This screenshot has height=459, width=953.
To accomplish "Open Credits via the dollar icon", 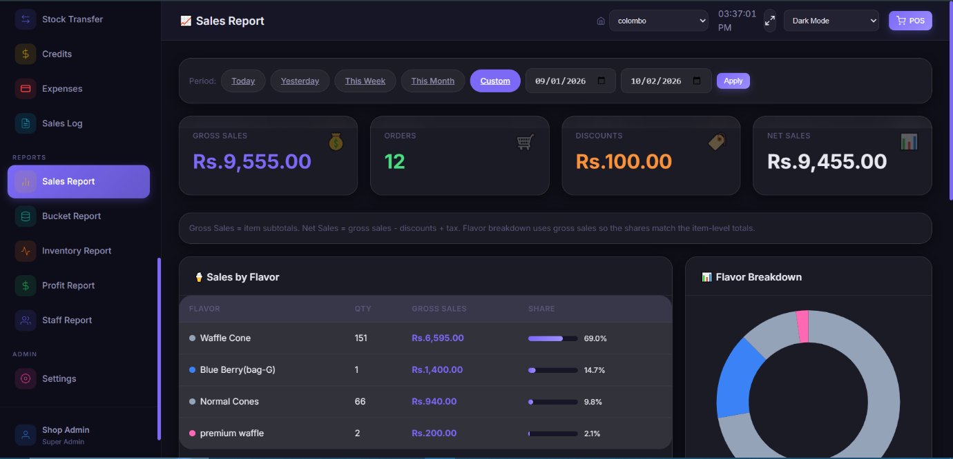I will point(26,54).
